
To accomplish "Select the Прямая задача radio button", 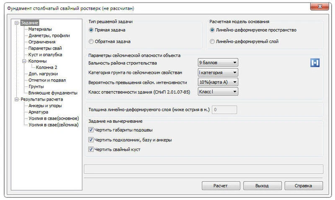I will point(92,30).
